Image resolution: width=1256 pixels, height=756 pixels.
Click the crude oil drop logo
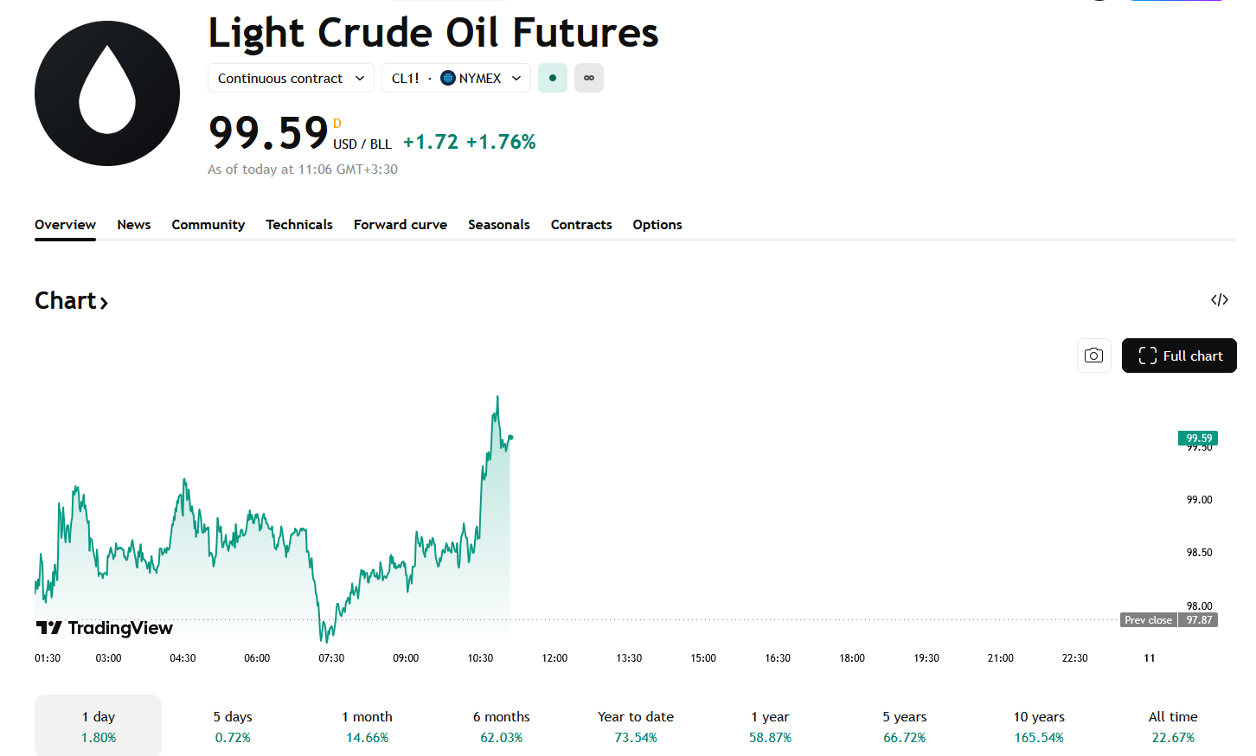pos(107,93)
